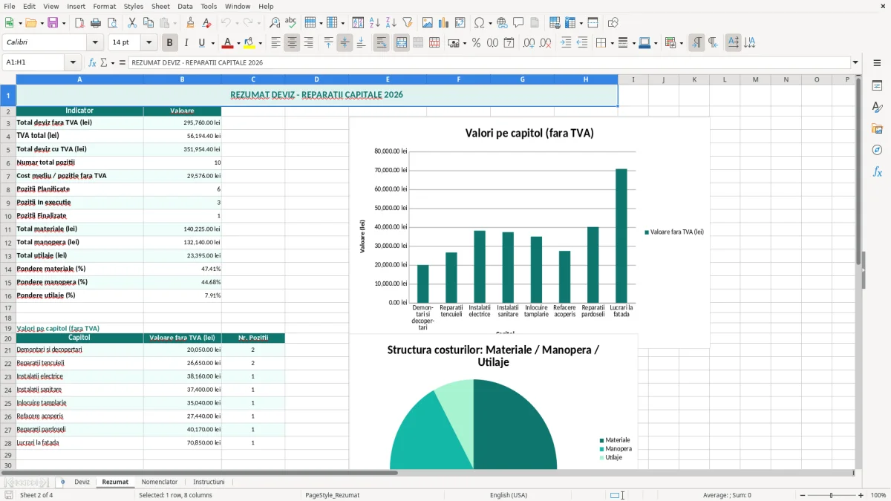Click the Cut scissors icon
The image size is (891, 501).
(131, 23)
